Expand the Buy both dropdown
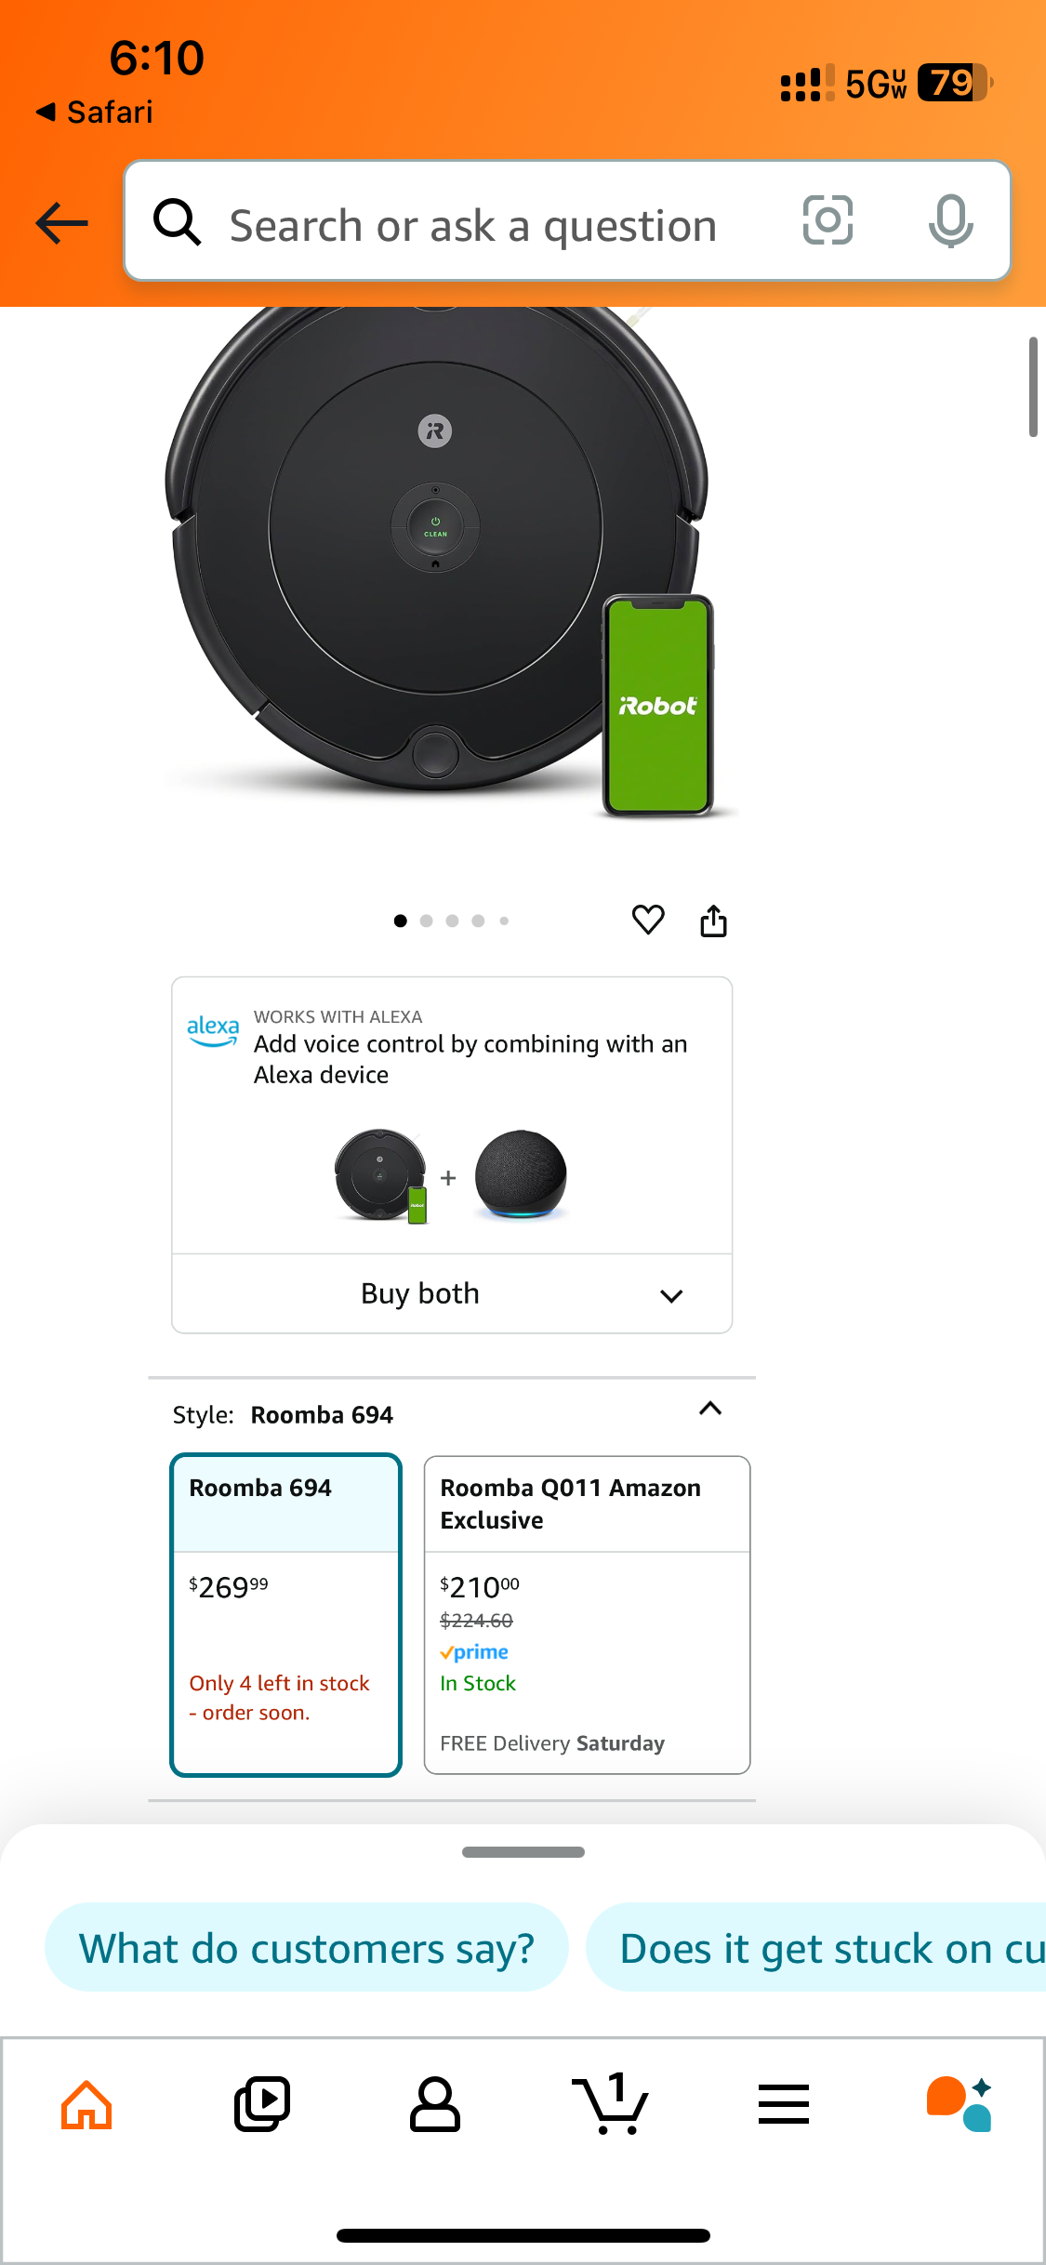This screenshot has height=2265, width=1046. (452, 1293)
